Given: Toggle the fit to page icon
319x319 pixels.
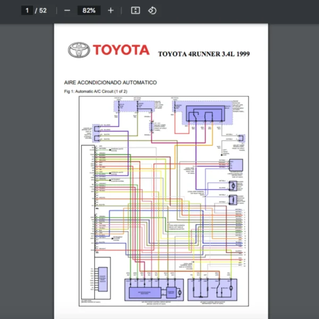Looking at the screenshot, I should coord(135,11).
